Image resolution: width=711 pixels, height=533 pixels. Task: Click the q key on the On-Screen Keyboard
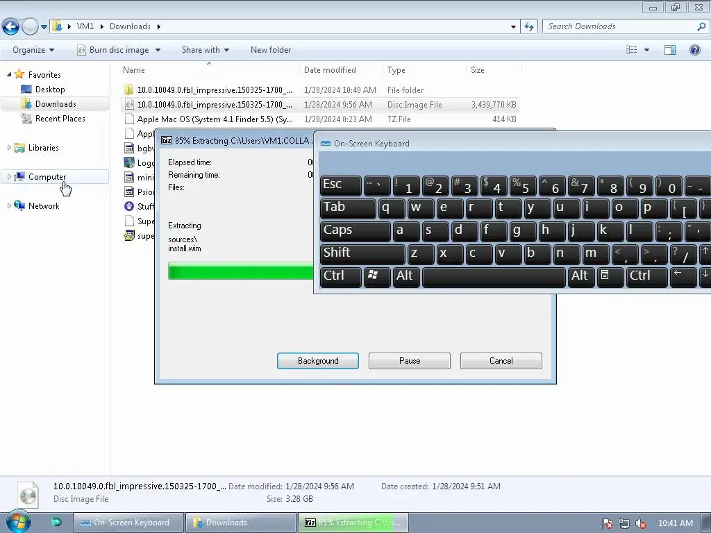click(392, 208)
